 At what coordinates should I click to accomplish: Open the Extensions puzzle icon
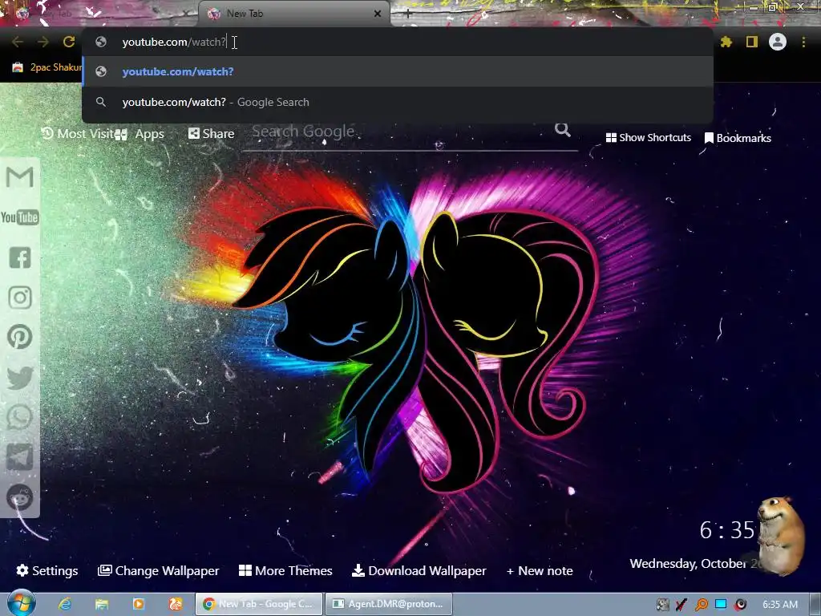[726, 42]
